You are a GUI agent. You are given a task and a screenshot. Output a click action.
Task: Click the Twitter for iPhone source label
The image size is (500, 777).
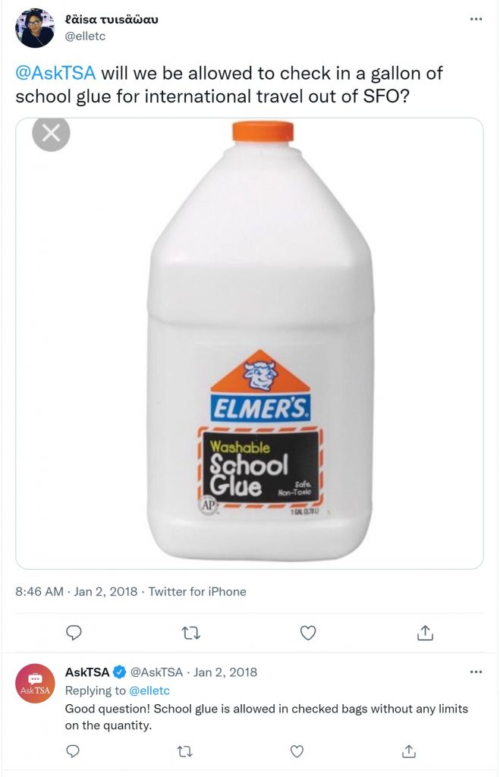point(197,591)
